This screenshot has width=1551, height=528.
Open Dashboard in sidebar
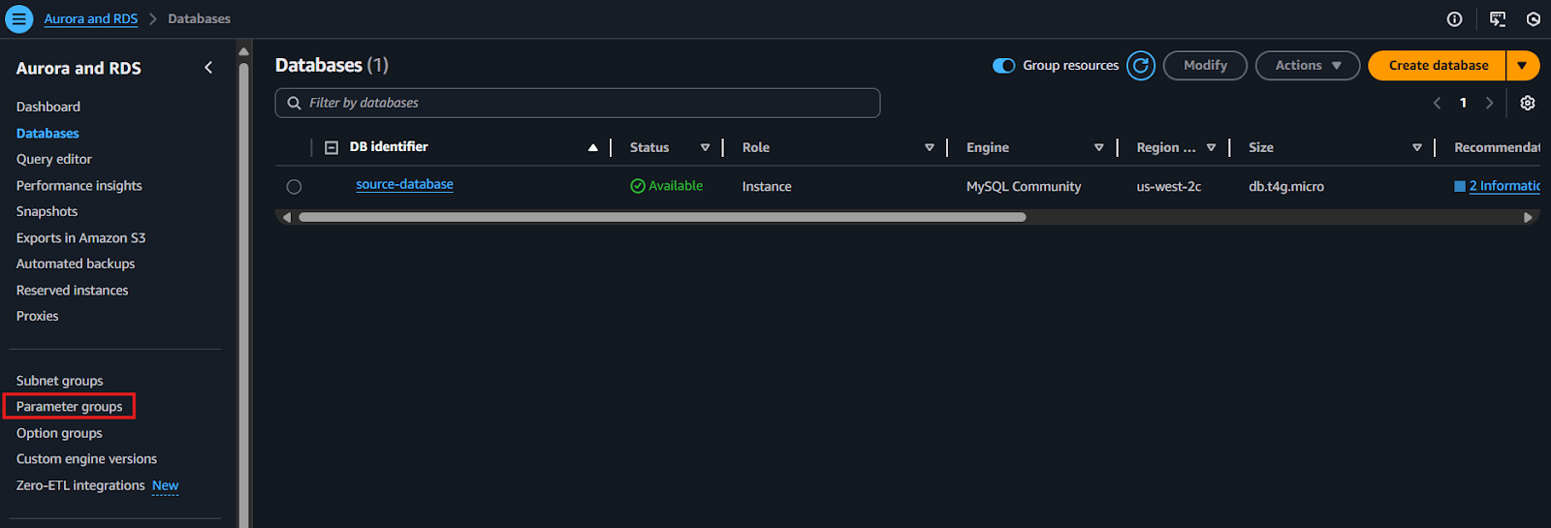48,107
